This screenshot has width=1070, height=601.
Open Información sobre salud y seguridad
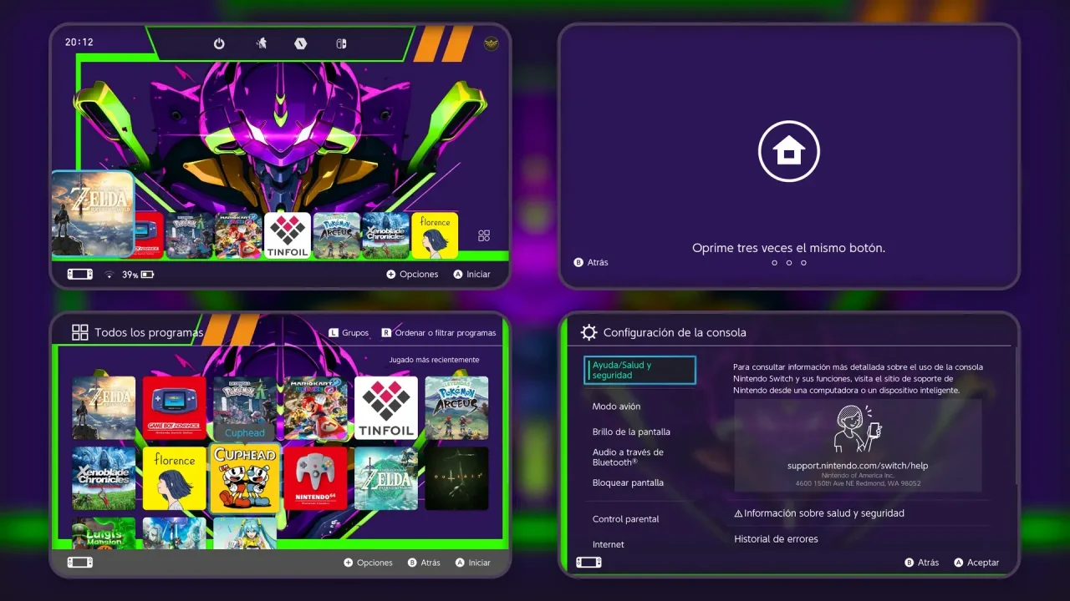point(819,513)
